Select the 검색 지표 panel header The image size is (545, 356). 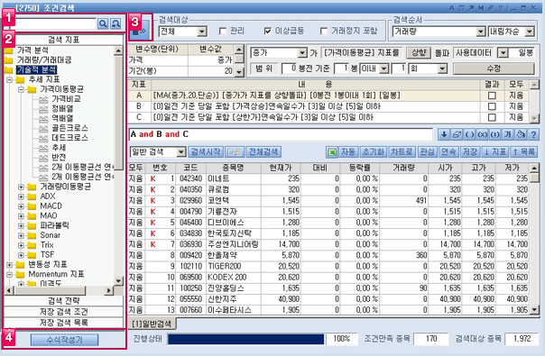tap(63, 40)
